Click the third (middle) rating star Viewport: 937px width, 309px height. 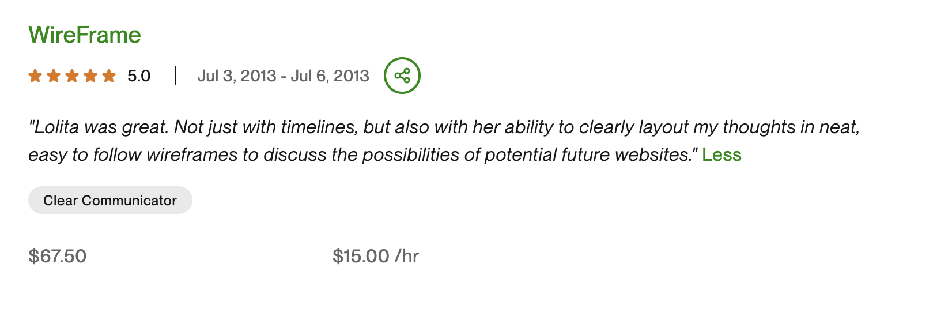[x=72, y=76]
